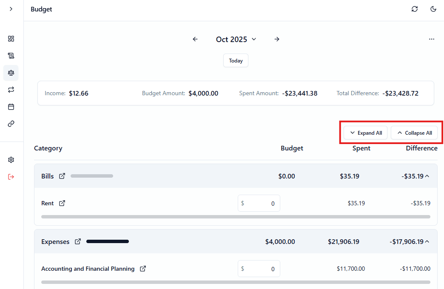Open the link icon in the sidebar

tap(11, 124)
